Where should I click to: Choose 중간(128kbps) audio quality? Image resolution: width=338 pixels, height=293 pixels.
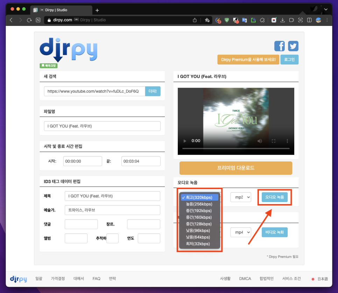coord(199,224)
